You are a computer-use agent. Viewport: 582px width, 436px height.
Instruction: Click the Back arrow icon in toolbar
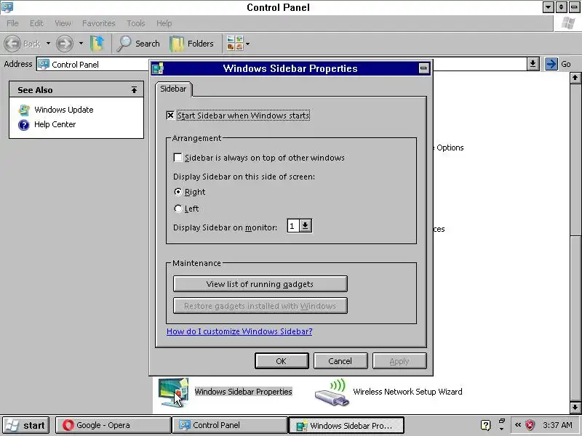(12, 44)
